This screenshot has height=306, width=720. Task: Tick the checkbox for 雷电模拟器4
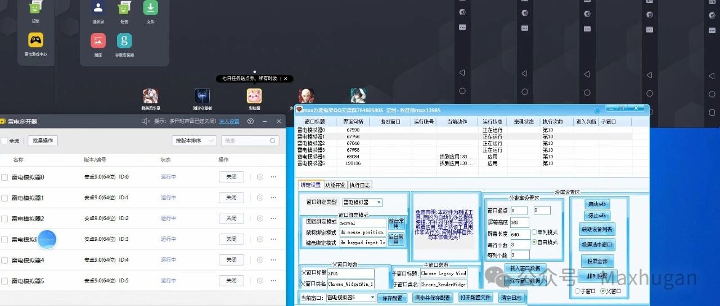coord(4,261)
